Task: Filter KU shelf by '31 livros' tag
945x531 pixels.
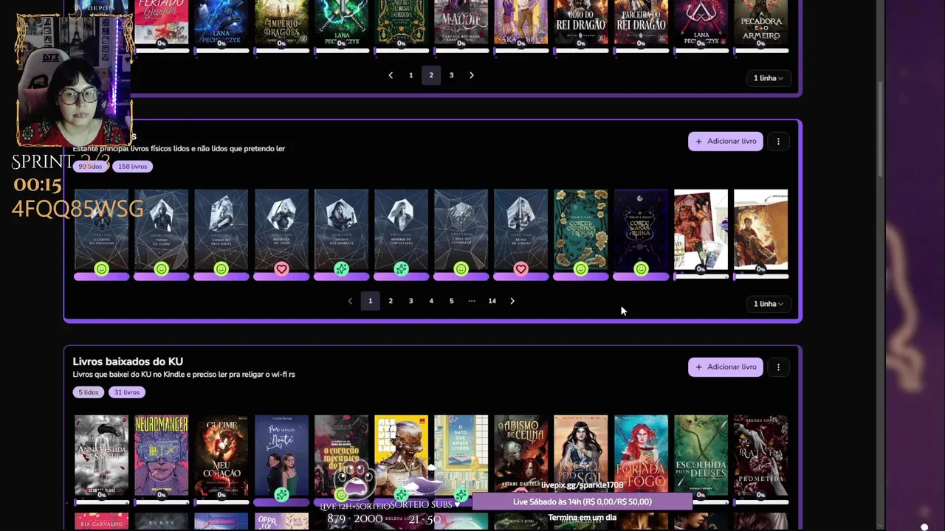Action: click(126, 392)
